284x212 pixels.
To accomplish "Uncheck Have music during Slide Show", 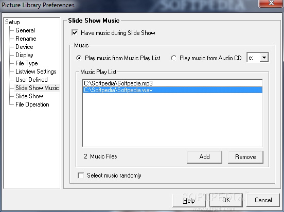I will (75, 33).
